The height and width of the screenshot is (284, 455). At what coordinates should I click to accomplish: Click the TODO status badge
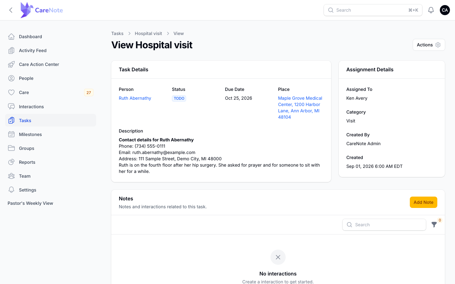tap(179, 98)
